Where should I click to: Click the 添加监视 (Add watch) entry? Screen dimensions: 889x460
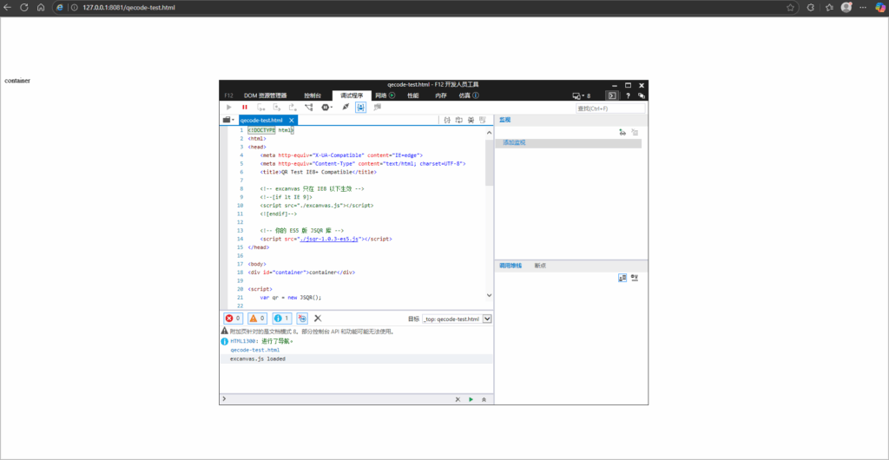point(514,142)
